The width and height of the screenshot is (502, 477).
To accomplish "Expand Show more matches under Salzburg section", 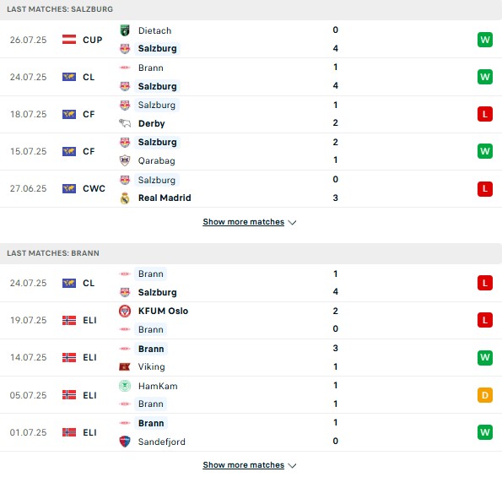I will (x=250, y=222).
